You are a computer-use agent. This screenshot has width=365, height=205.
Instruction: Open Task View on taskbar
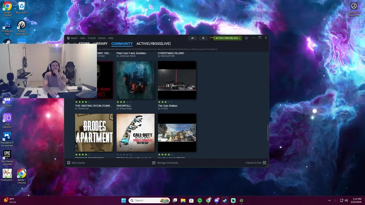(175, 200)
